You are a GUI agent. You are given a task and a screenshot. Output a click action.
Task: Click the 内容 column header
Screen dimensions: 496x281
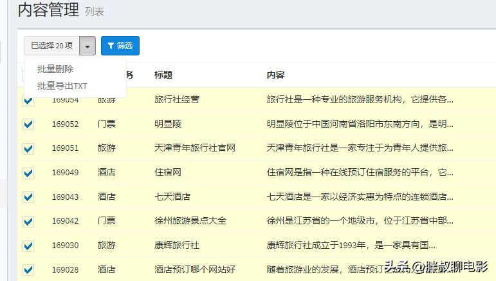(275, 75)
